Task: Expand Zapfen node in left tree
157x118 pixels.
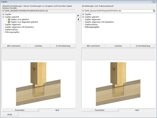Action: (x=3, y=14)
